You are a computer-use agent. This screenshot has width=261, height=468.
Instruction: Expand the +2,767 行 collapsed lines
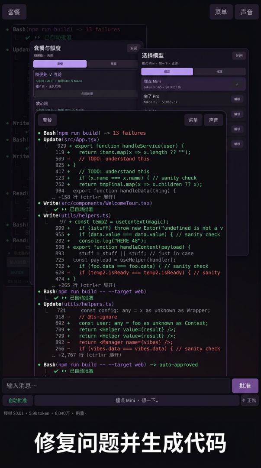(x=87, y=355)
